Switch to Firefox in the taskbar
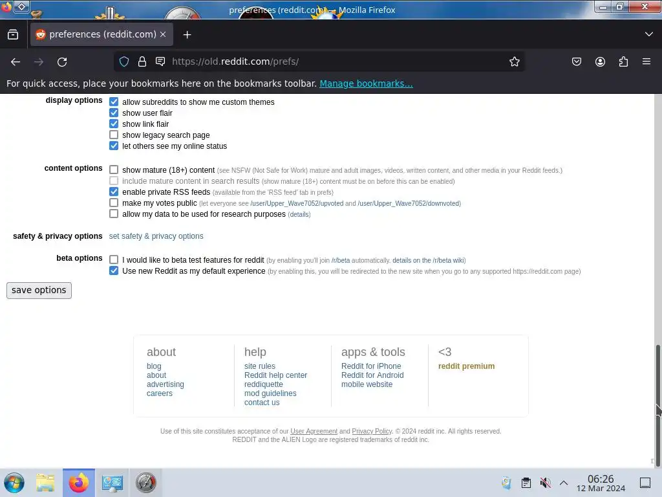Image resolution: width=662 pixels, height=497 pixels. (x=78, y=483)
